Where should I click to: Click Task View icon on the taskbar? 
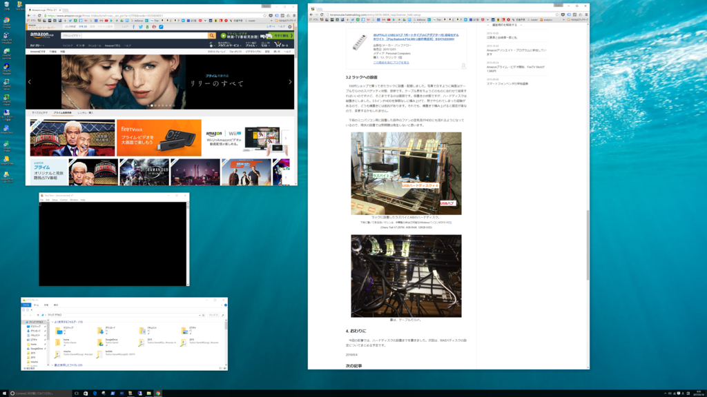(77, 394)
